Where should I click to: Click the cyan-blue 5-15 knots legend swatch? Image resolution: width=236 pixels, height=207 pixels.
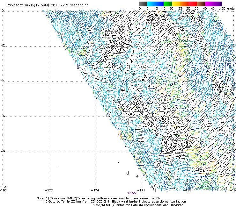[x=155, y=4]
